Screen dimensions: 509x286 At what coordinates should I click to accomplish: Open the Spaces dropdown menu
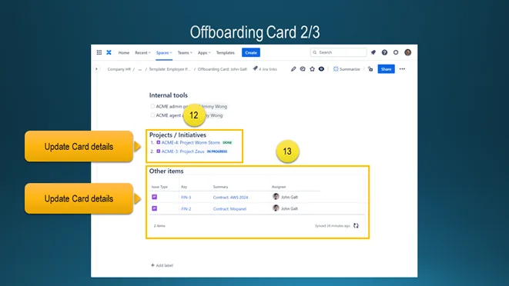164,52
